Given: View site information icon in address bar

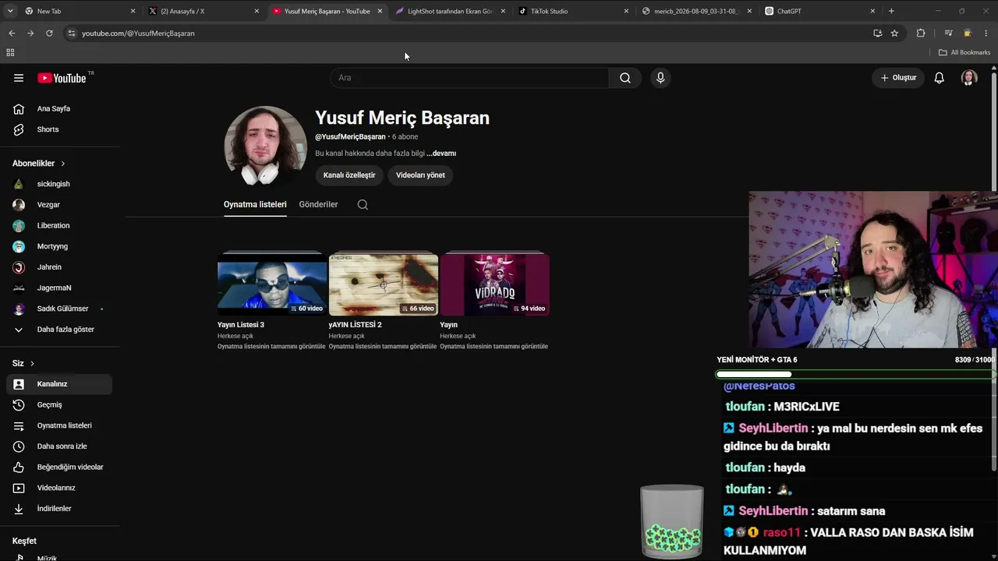Looking at the screenshot, I should (72, 34).
